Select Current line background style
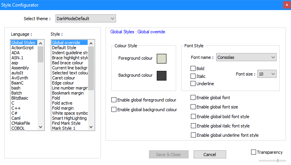Viewport: 291px width, 165px height. click(69, 68)
